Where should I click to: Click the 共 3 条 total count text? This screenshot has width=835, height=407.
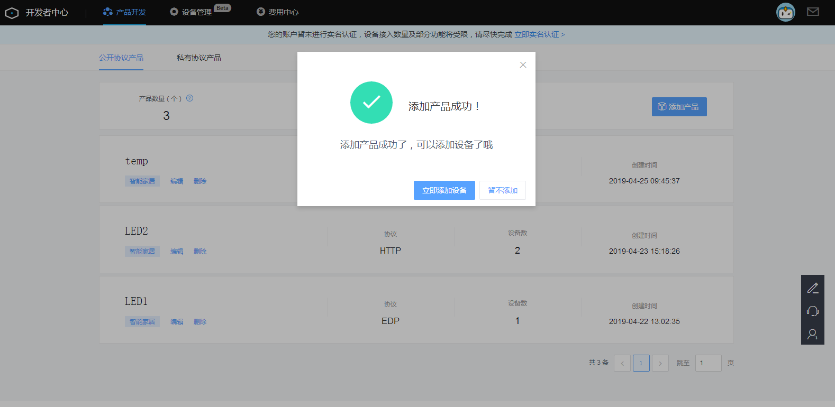click(x=598, y=363)
